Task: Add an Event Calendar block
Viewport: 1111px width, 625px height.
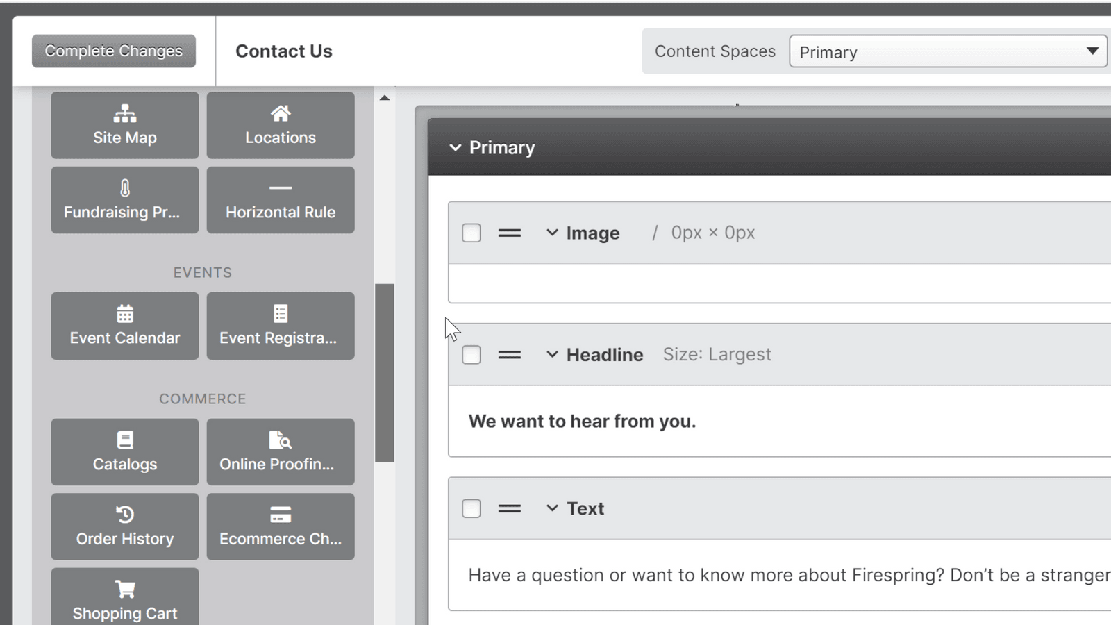Action: (125, 326)
